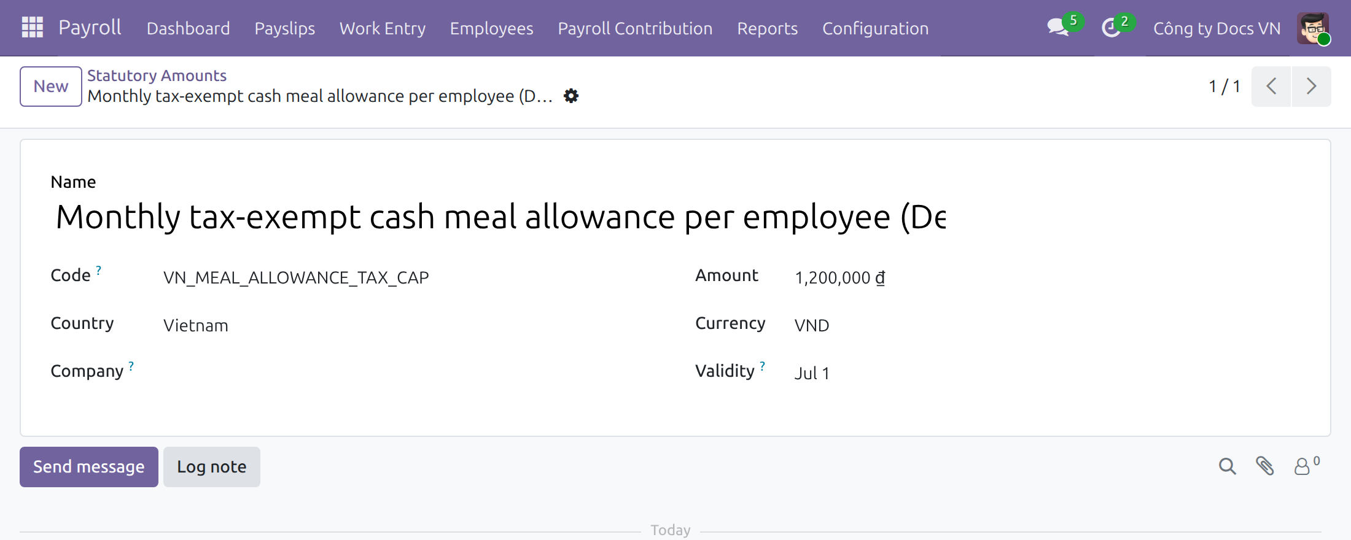Show help tooltip next to Code
Viewport: 1351px width, 540px height.
(x=98, y=270)
